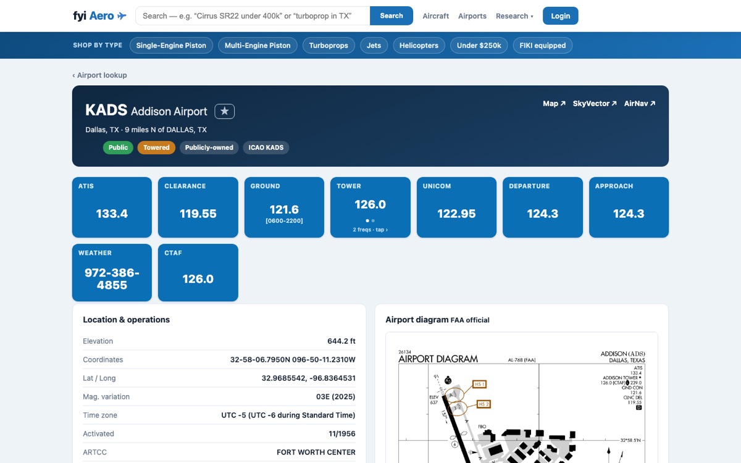Click Mag. variation value 03E (2025)
This screenshot has width=741, height=463.
336,396
